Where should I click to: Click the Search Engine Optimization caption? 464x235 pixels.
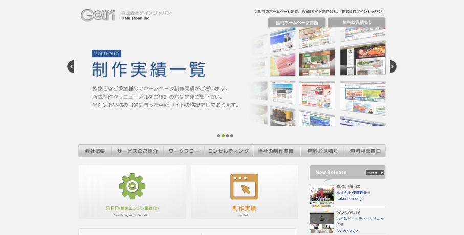point(132,215)
